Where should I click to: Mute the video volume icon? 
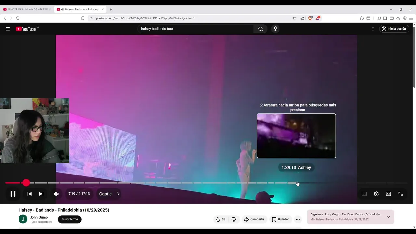click(x=56, y=194)
